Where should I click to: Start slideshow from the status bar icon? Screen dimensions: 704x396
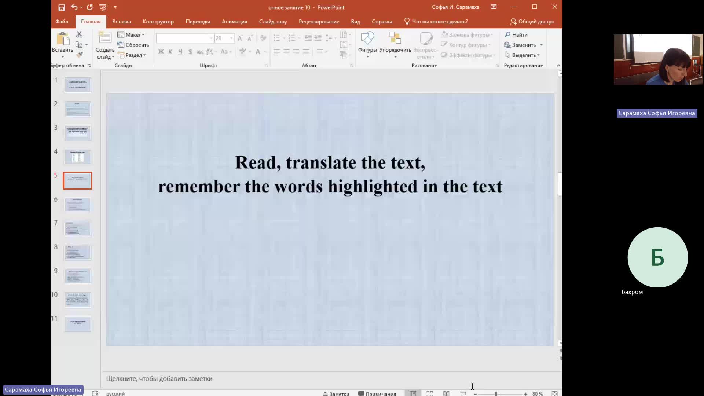[x=463, y=393]
